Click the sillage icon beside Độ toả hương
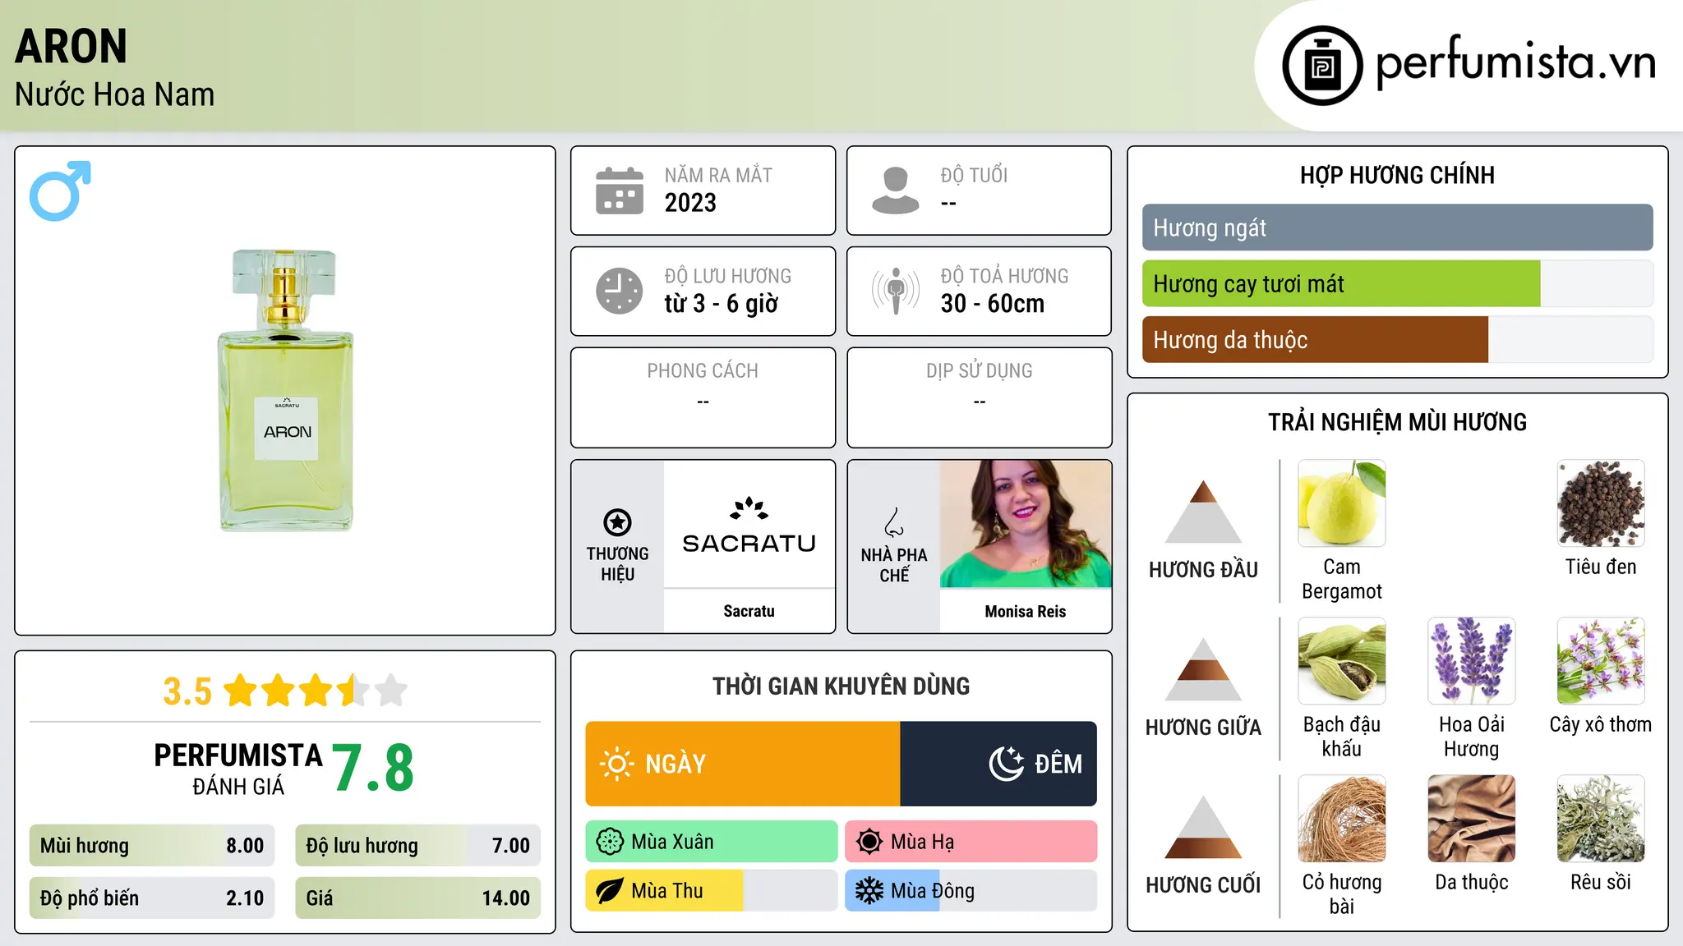 896,291
